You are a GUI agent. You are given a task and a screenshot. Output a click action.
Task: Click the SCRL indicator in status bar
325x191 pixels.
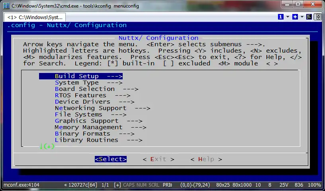[154, 185]
